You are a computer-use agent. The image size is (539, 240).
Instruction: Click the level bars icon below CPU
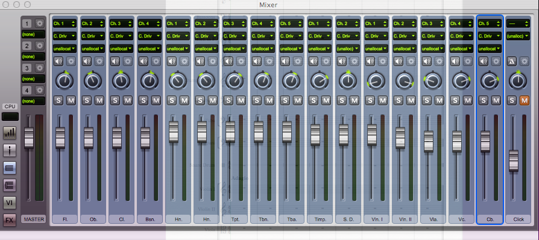[10, 133]
